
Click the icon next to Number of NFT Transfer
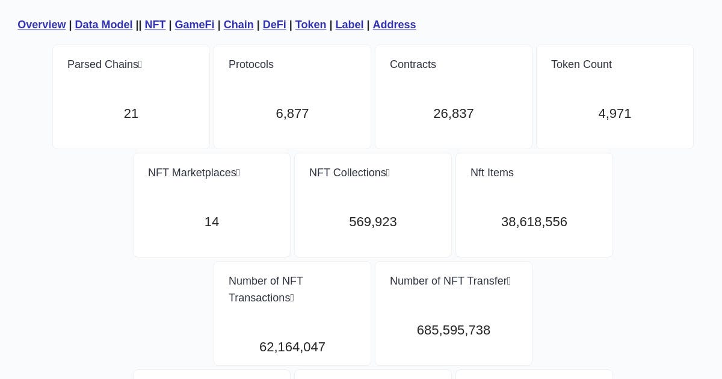(x=509, y=281)
